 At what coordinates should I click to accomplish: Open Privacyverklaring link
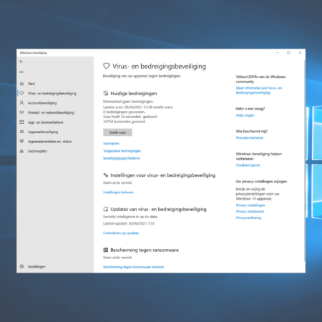(x=248, y=218)
